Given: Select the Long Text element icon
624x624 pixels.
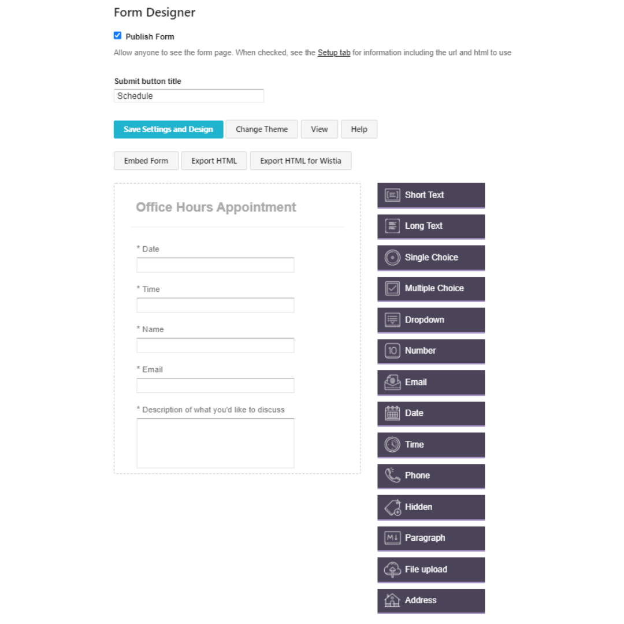Looking at the screenshot, I should tap(392, 226).
